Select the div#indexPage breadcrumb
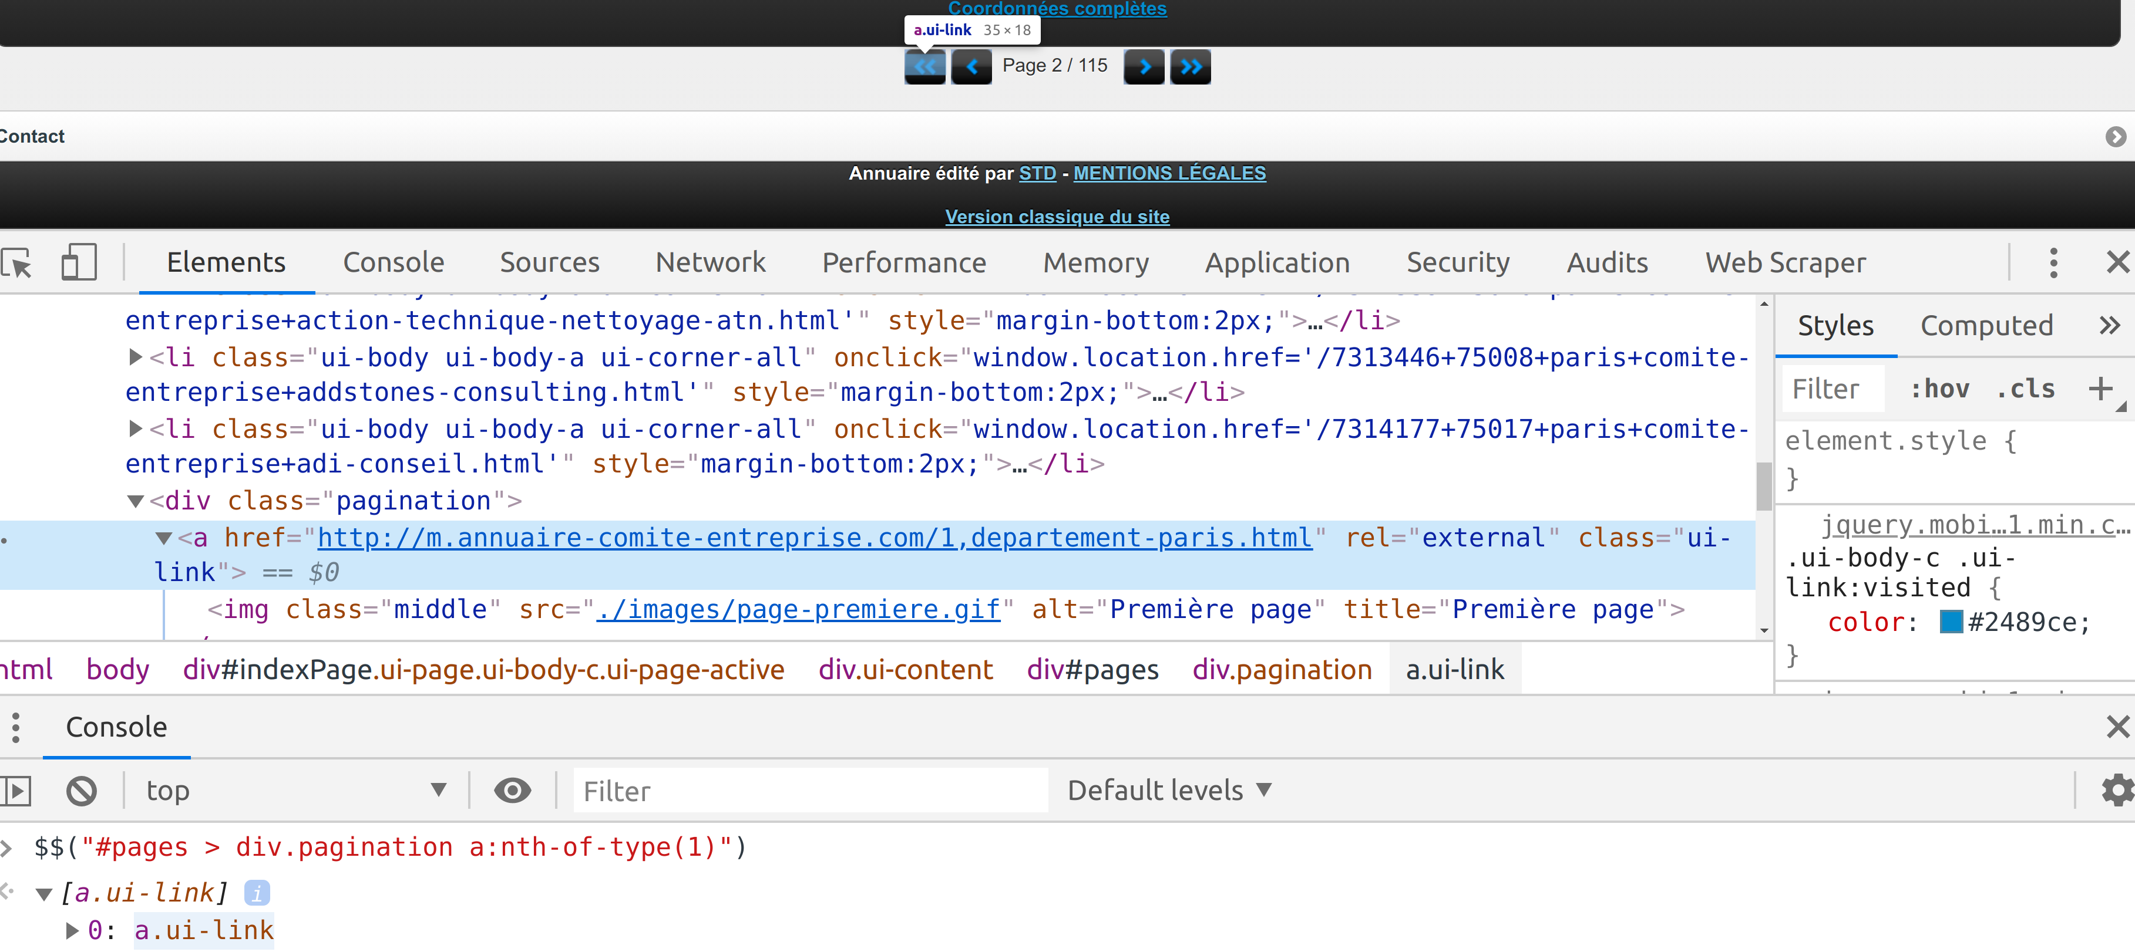The height and width of the screenshot is (952, 2135). (x=483, y=670)
